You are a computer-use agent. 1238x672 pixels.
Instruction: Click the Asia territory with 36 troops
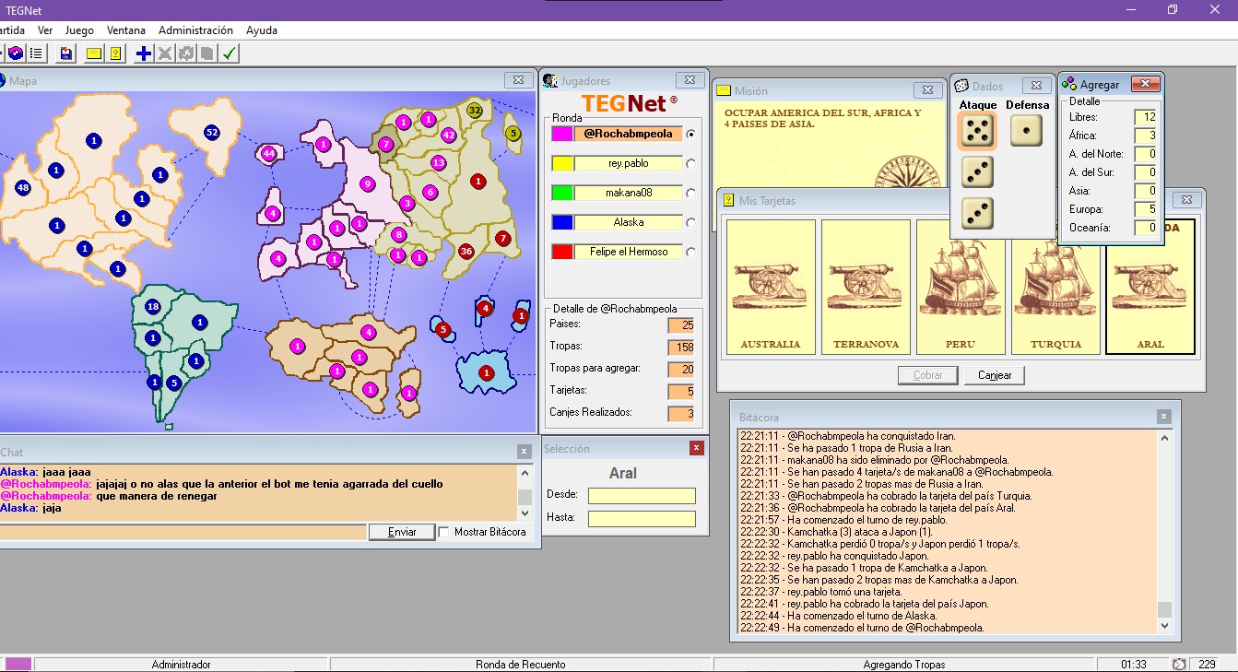(x=466, y=251)
